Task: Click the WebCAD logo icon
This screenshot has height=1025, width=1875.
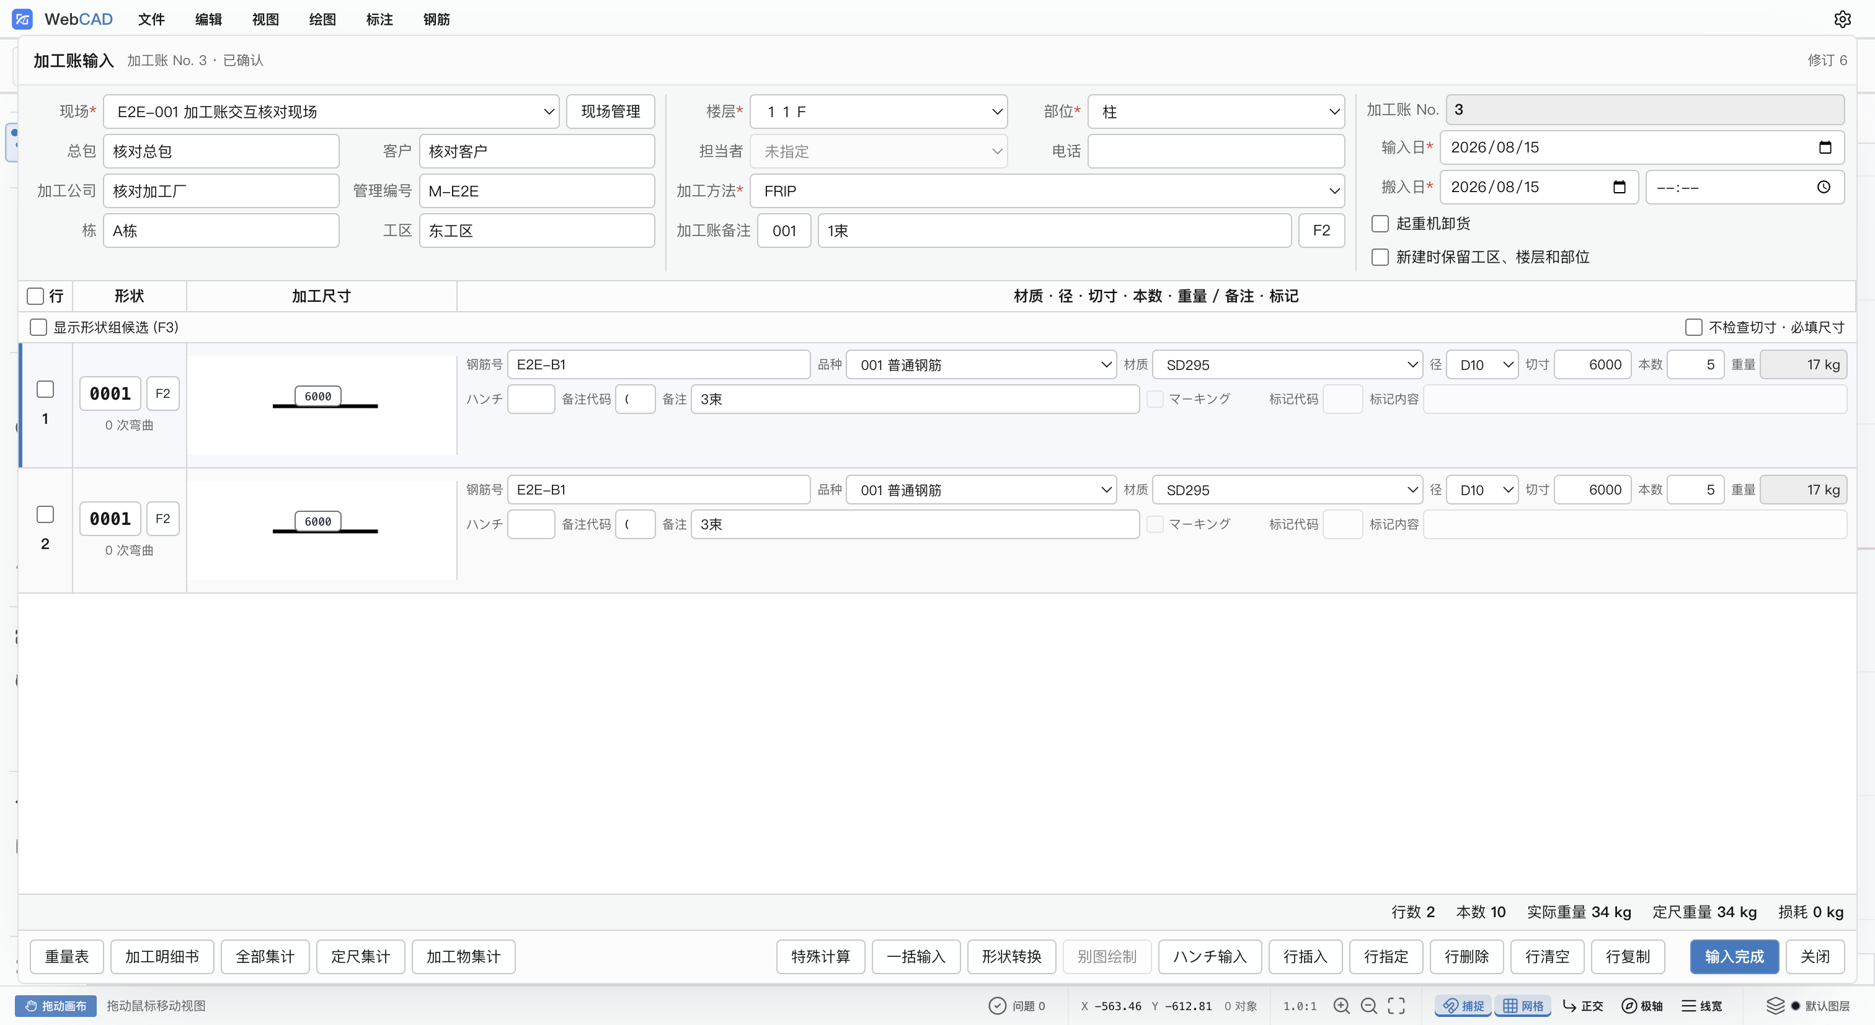Action: pos(22,20)
